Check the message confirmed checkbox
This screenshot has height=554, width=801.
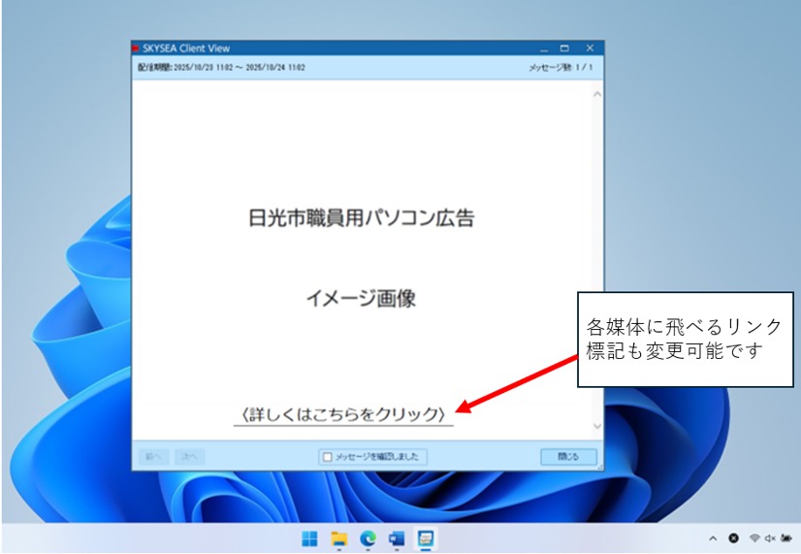tap(328, 457)
